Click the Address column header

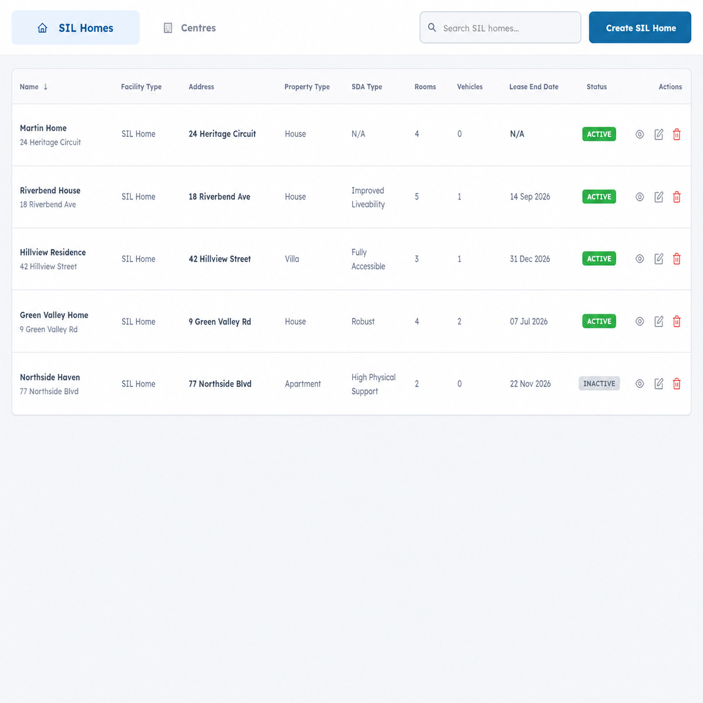201,87
